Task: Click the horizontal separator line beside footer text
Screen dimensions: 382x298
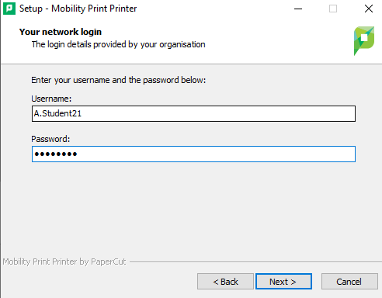Action: 255,262
